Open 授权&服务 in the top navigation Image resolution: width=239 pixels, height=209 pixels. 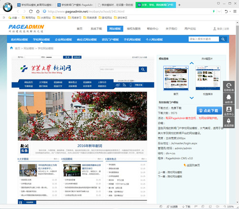(134, 29)
